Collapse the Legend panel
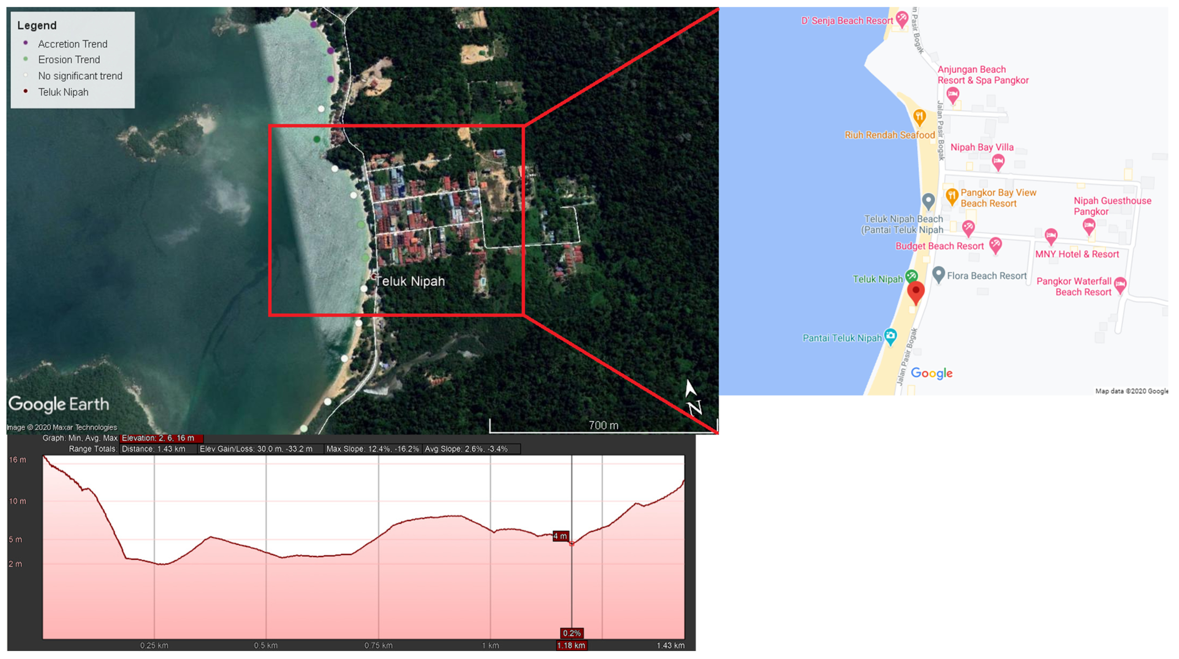Image resolution: width=1179 pixels, height=659 pixels. 37,26
